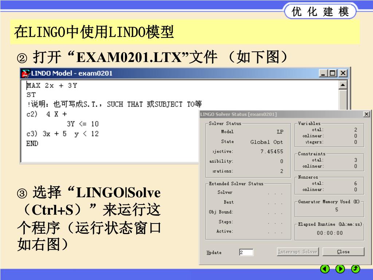373x280 pixels.
Task: Click the green next slide arrow
Action: click(340, 269)
